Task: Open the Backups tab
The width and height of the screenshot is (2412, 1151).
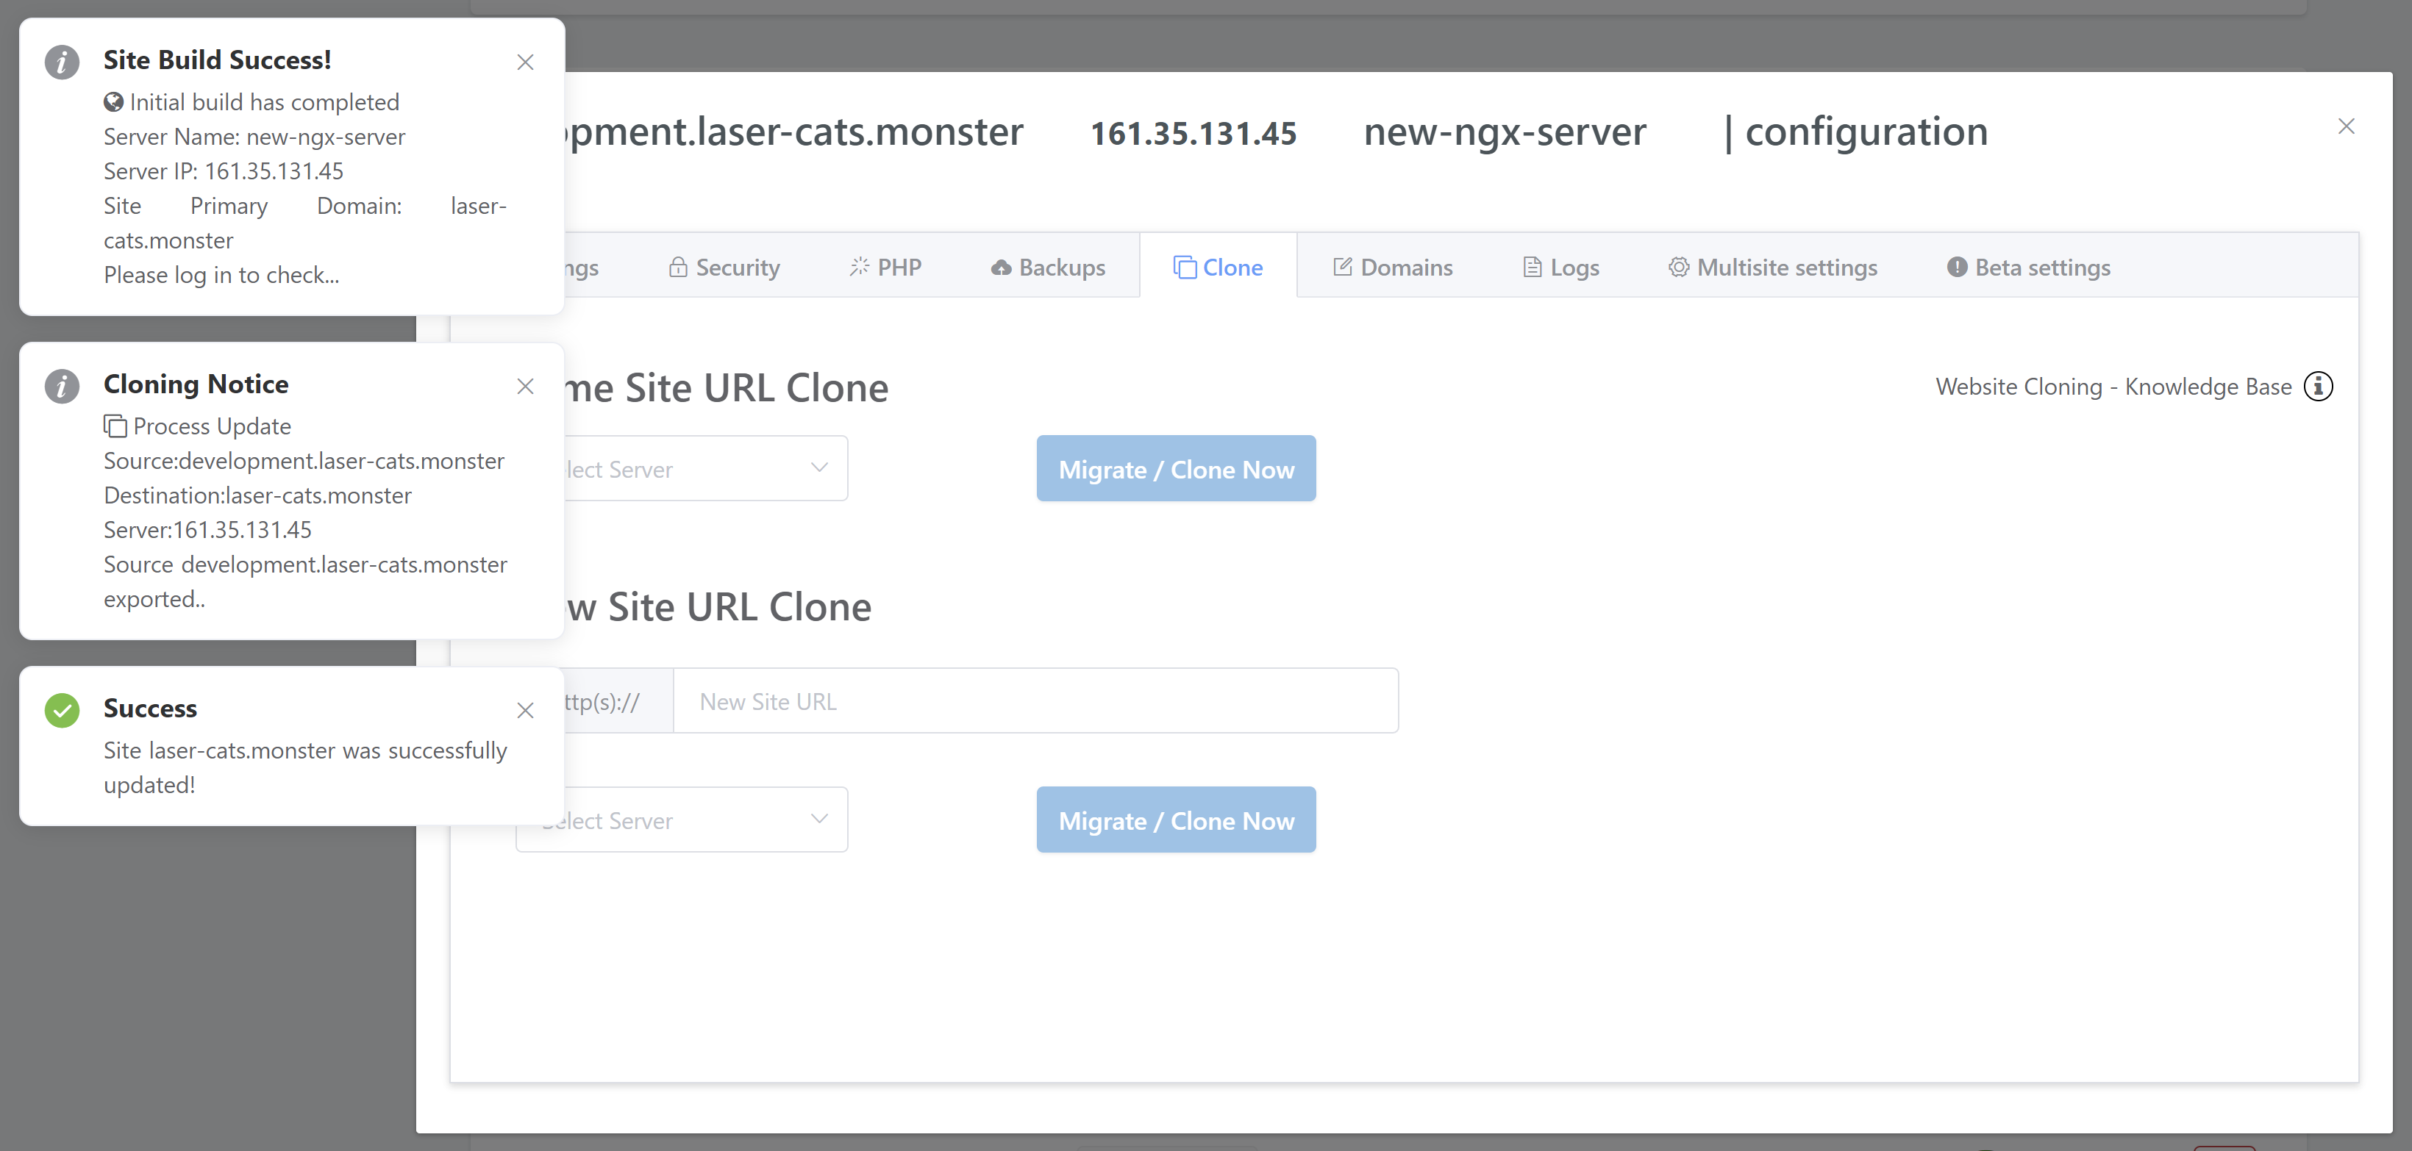Action: point(1048,268)
